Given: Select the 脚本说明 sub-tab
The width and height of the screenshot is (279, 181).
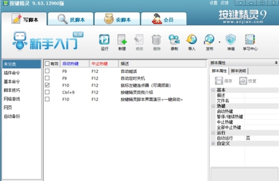Looking at the screenshot, I should (x=239, y=71).
